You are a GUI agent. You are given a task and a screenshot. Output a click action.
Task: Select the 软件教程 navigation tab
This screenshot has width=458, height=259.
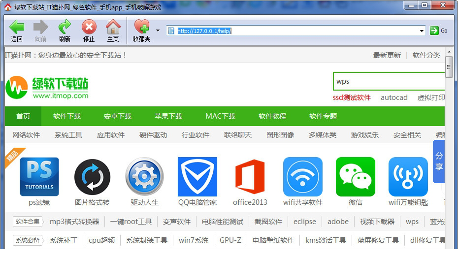tap(272, 116)
